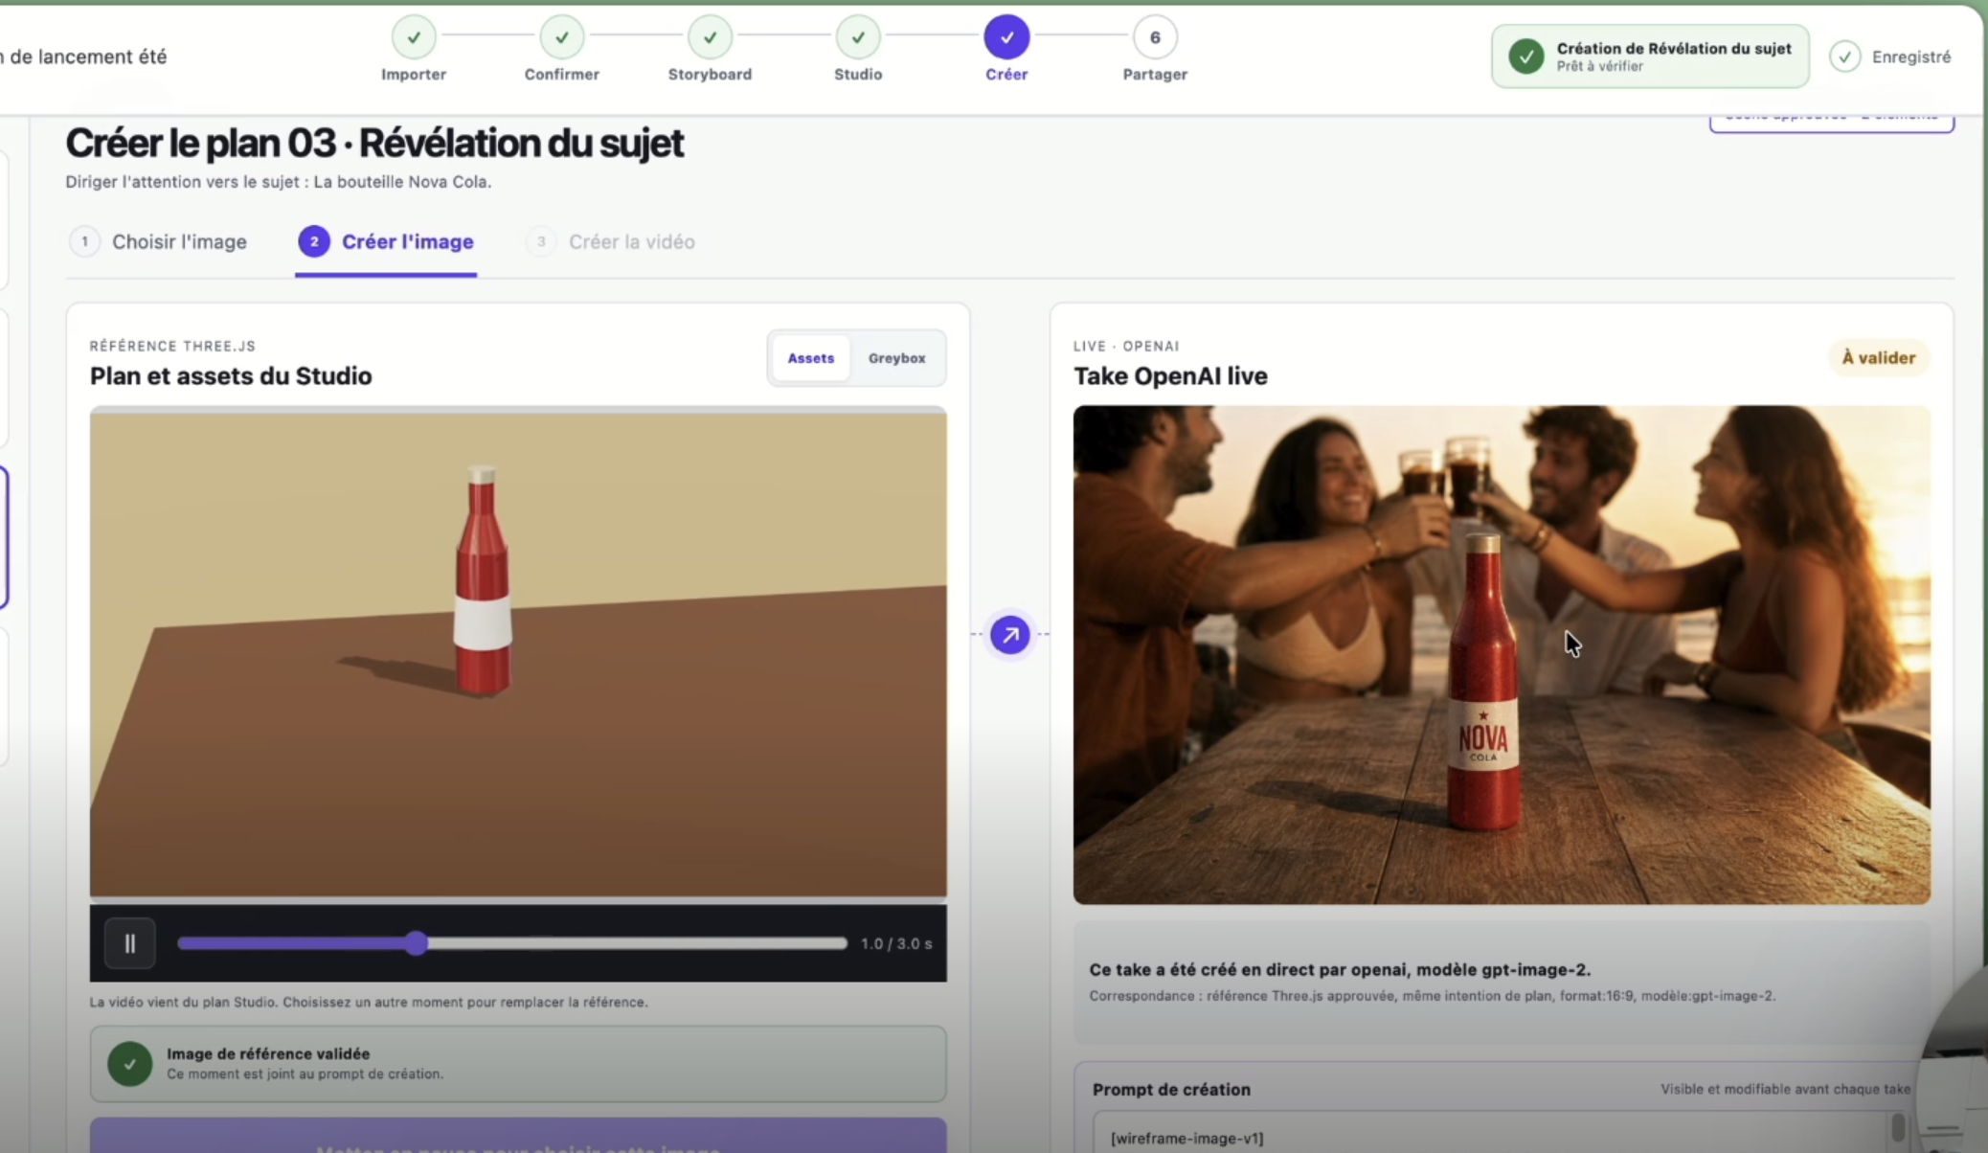Switch to the Créer la vidéo tab
1988x1153 pixels.
pyautogui.click(x=611, y=241)
